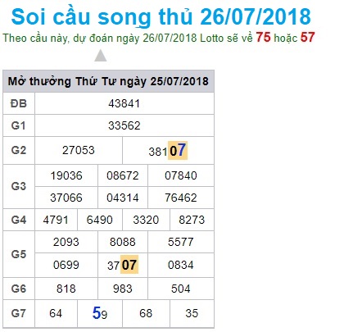Click the gray up-arrow triangle icon
This screenshot has height=332, width=344.
101,56
